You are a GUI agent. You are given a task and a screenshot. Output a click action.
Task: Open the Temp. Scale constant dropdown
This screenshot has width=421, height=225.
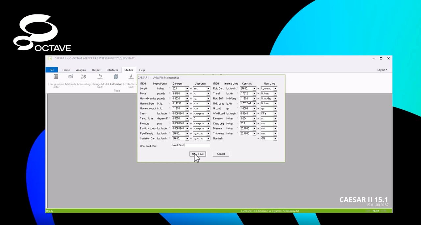[187, 118]
